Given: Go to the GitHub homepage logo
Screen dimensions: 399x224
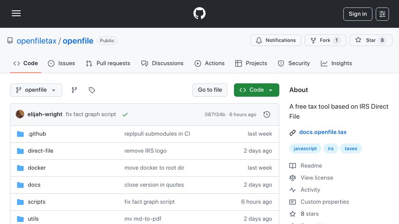Looking at the screenshot, I should (199, 13).
